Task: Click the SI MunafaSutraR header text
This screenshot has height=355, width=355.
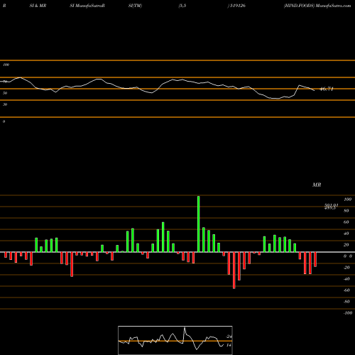Action: pyautogui.click(x=87, y=6)
